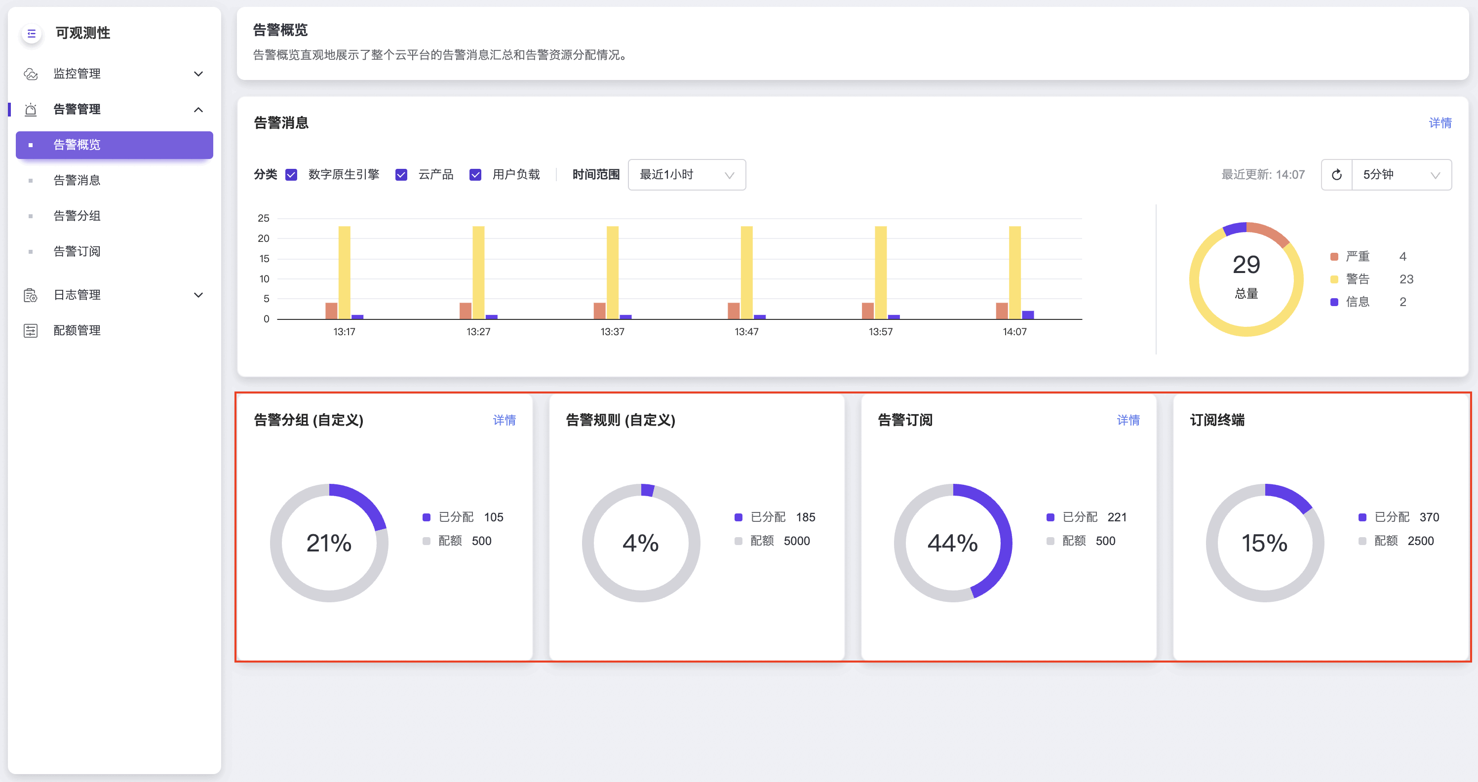The width and height of the screenshot is (1478, 782).
Task: Uncheck the 数字原生引擎 checkbox
Action: coord(291,175)
